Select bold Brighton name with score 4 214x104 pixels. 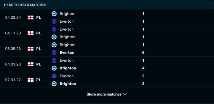tap(68, 68)
